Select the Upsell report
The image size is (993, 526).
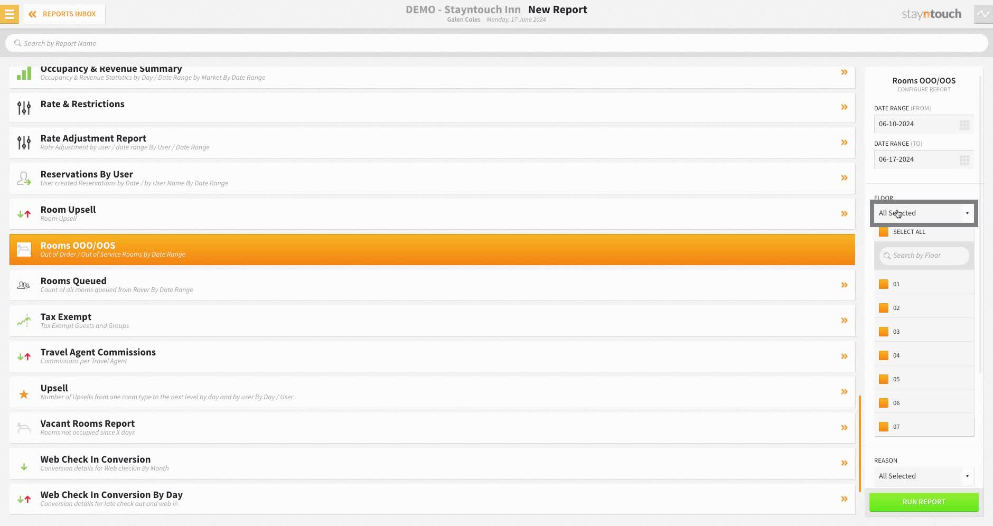pyautogui.click(x=432, y=392)
